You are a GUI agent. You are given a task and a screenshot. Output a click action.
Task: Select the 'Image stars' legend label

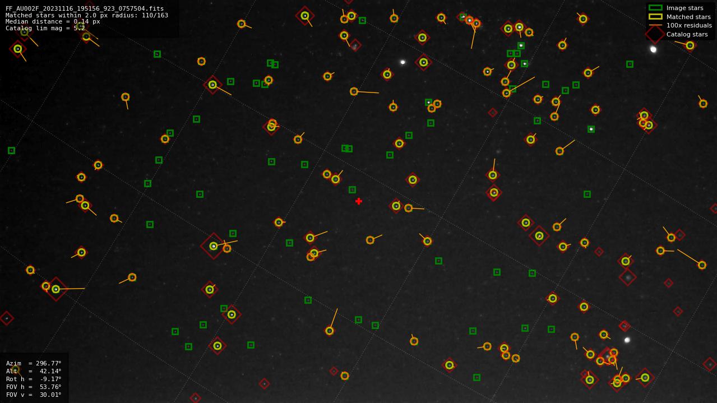pyautogui.click(x=684, y=8)
